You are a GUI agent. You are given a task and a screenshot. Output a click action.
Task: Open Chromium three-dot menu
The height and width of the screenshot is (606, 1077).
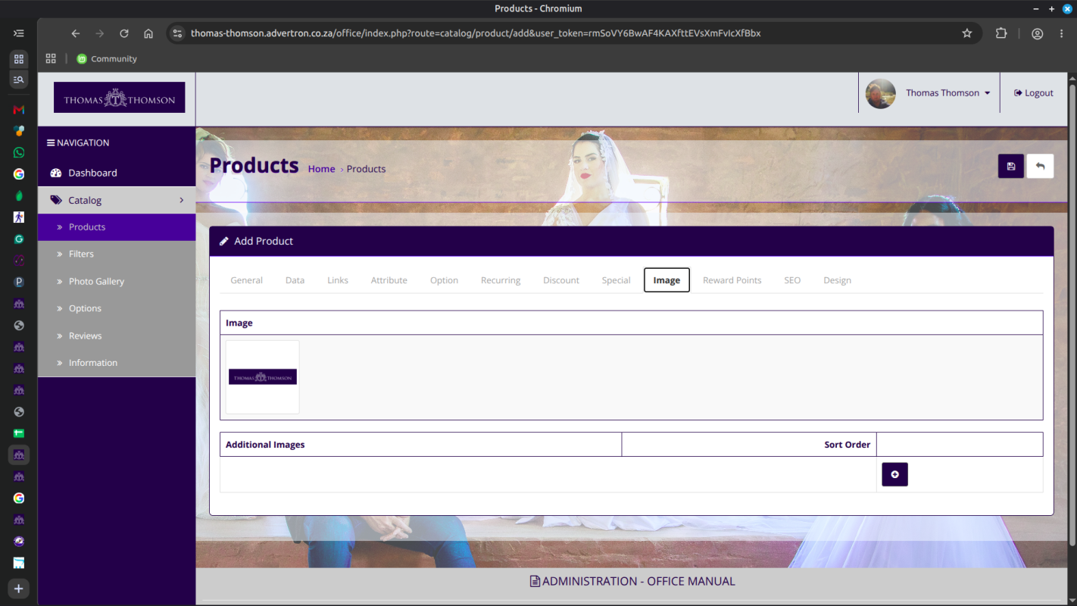(x=1062, y=33)
